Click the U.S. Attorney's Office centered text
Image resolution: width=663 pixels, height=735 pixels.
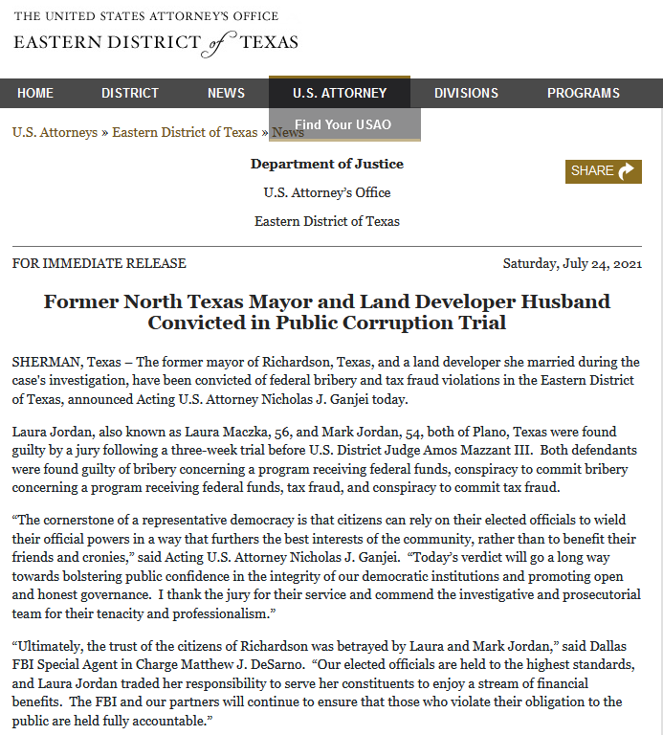coord(327,192)
